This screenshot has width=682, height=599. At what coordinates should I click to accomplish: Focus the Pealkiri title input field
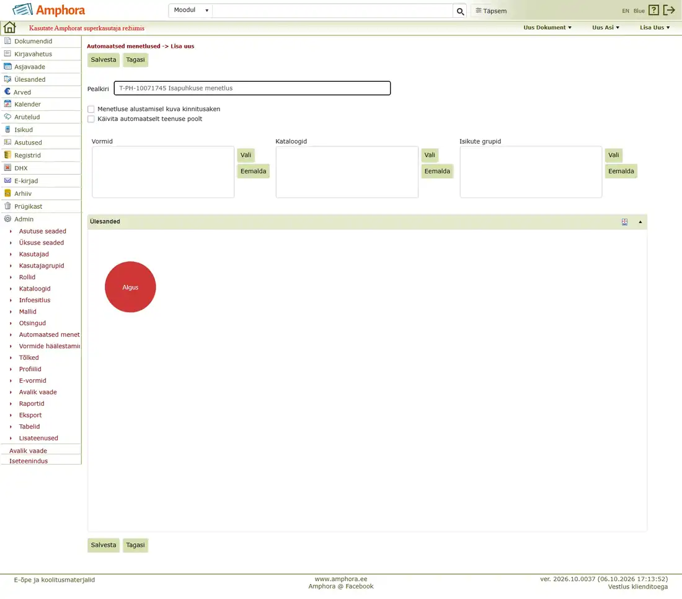tap(252, 88)
